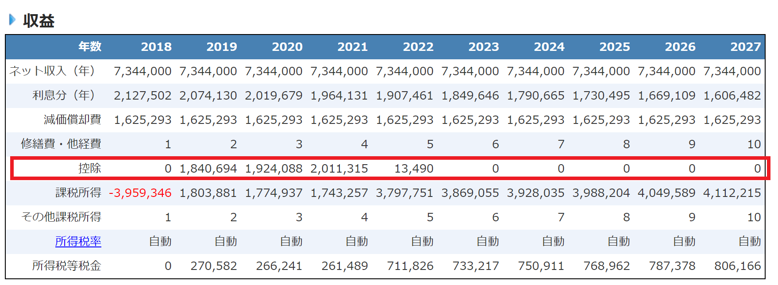Click 控除 amount 13,490 for 2022
The width and height of the screenshot is (778, 285).
pos(414,169)
